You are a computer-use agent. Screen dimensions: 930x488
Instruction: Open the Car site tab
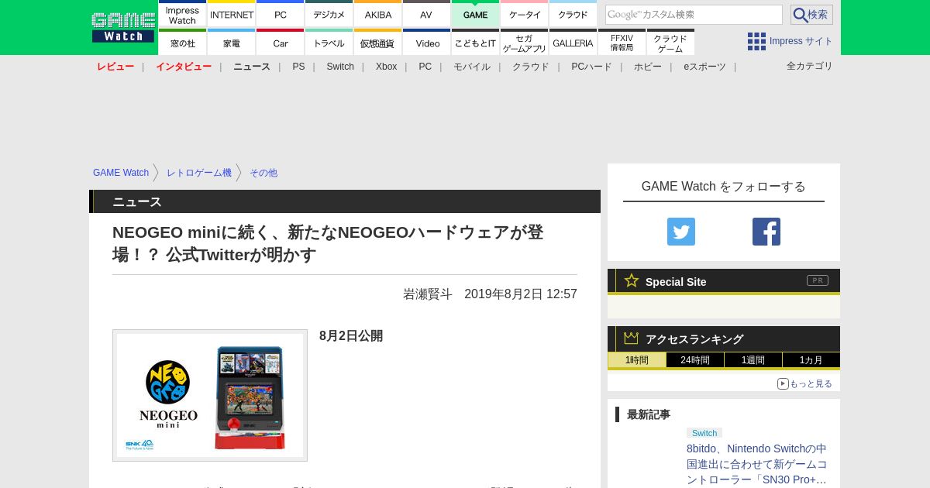[x=281, y=43]
